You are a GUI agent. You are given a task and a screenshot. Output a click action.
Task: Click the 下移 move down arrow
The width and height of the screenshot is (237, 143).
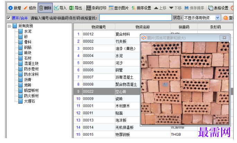click(x=175, y=8)
